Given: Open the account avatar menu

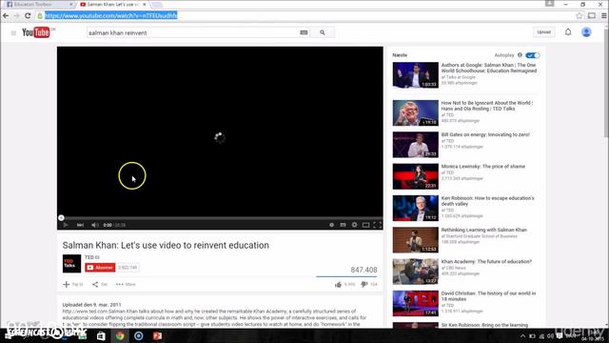Looking at the screenshot, I should (x=586, y=32).
